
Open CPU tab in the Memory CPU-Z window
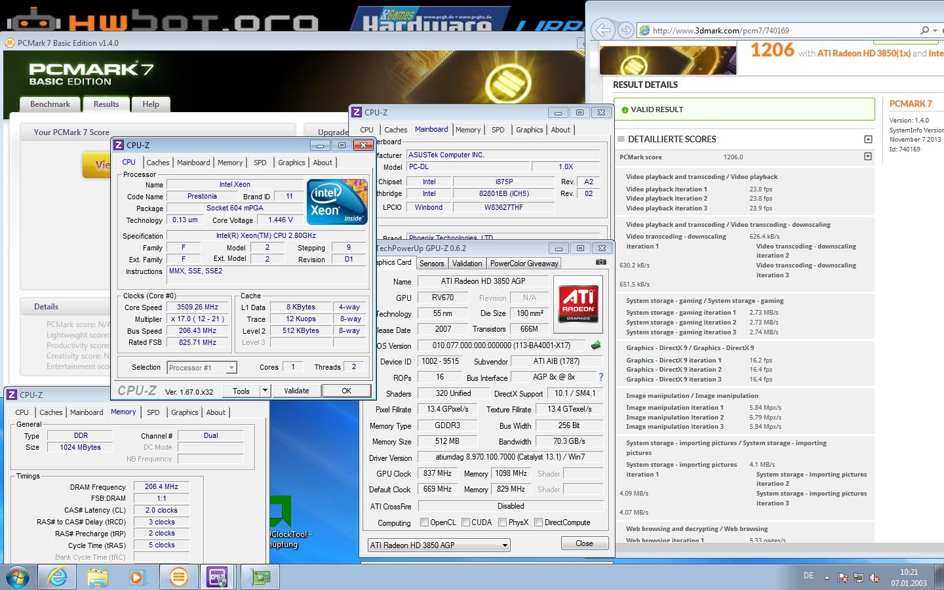pyautogui.click(x=22, y=412)
